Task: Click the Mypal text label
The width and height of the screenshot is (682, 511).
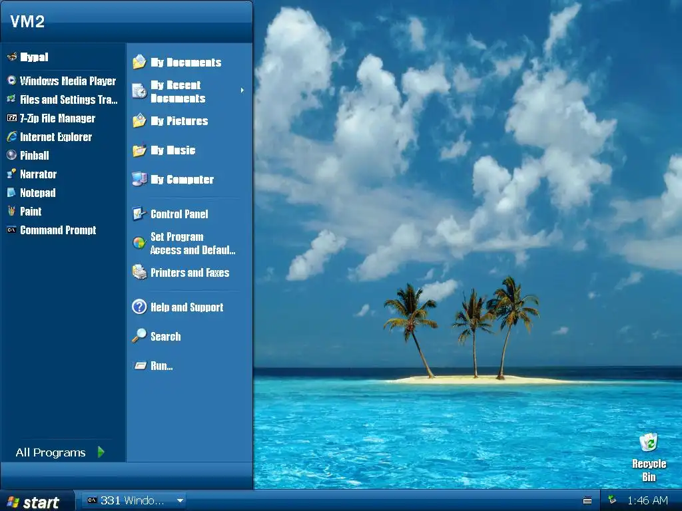Action: pos(34,57)
